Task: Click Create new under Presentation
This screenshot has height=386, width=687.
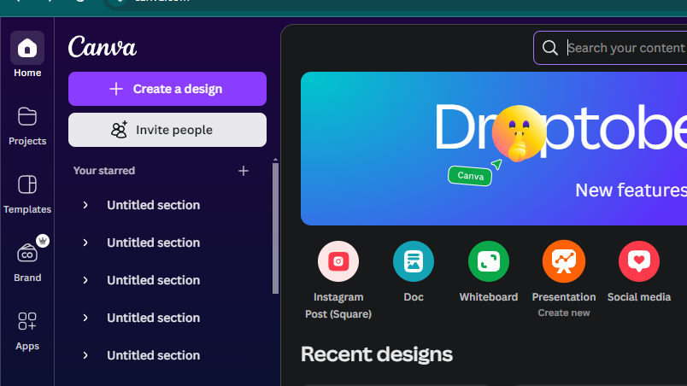Action: [564, 313]
